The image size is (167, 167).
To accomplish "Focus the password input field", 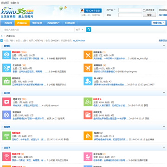I will (130, 15).
